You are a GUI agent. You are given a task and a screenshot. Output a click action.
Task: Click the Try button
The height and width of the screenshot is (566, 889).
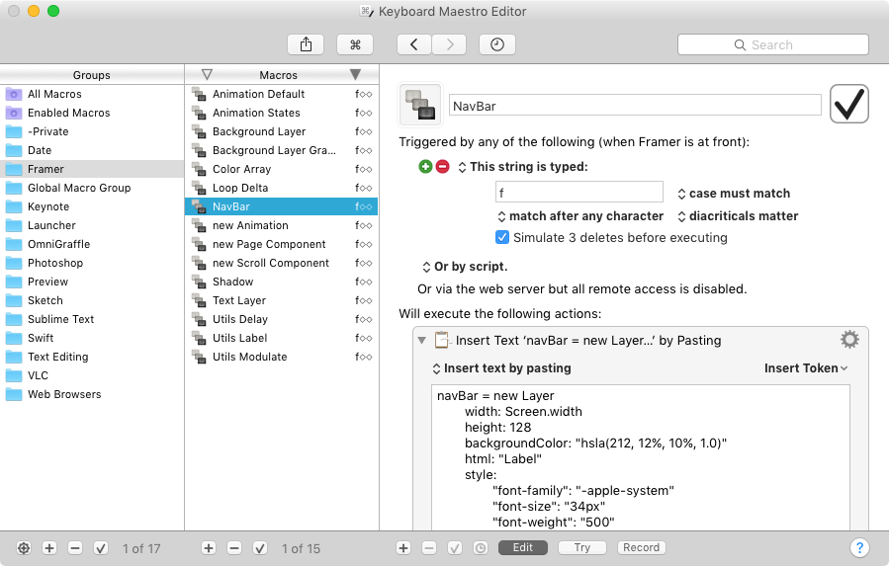coord(582,547)
